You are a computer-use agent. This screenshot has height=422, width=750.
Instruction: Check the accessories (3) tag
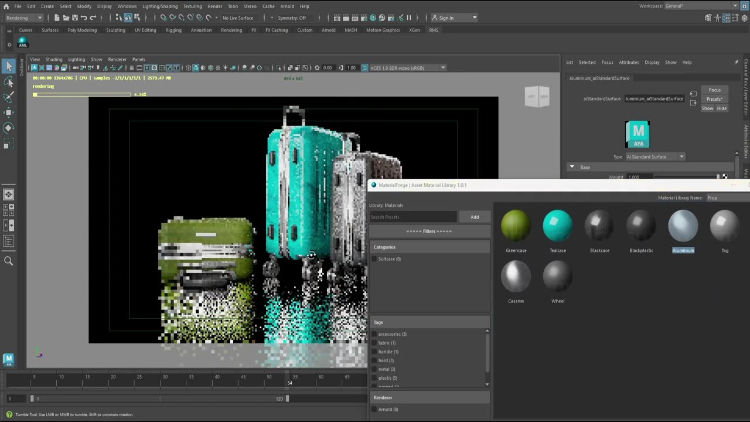click(x=374, y=334)
